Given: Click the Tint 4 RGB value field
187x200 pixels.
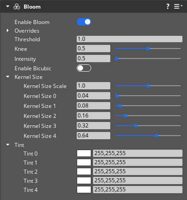Looking at the screenshot, I should pos(138,190).
